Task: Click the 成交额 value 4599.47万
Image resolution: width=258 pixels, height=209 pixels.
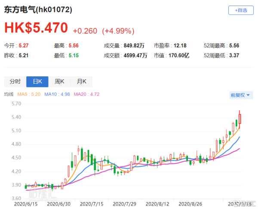Action: (135, 56)
